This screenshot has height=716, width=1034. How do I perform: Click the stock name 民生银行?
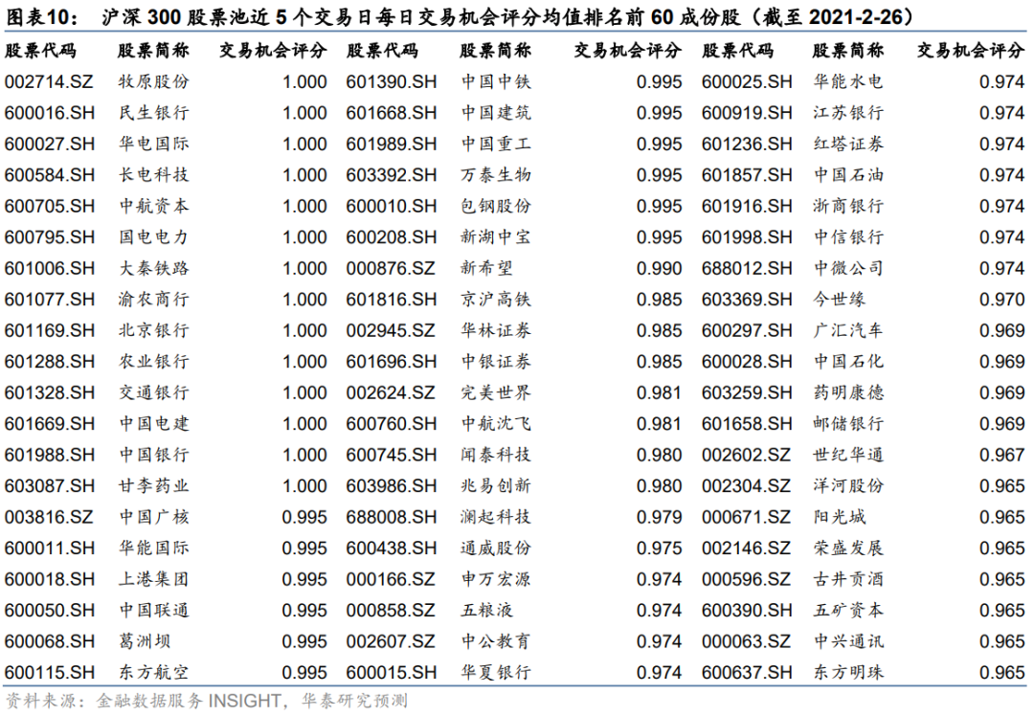pos(153,113)
